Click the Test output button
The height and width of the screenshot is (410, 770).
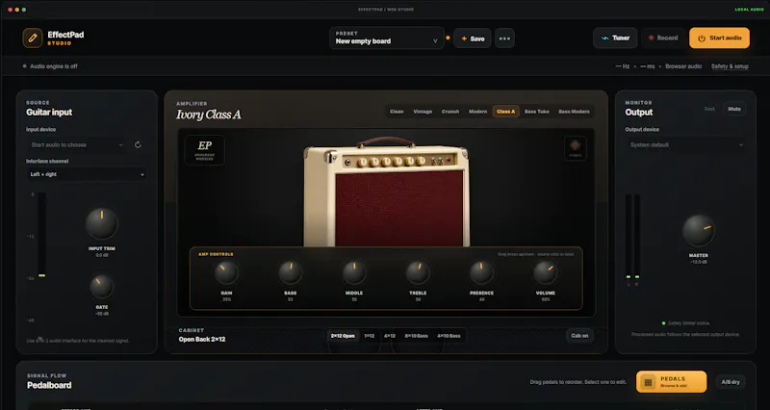point(709,109)
